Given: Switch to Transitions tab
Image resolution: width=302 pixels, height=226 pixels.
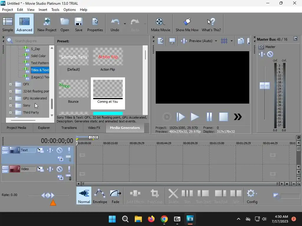Looking at the screenshot, I should point(69,128).
